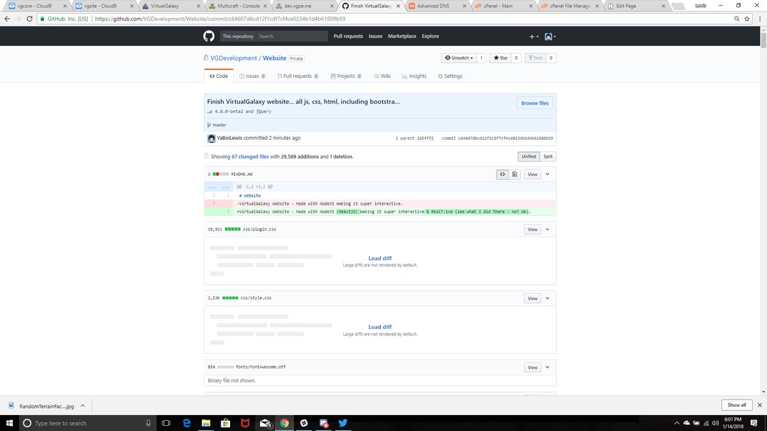Select Unified diff view
This screenshot has width=767, height=431.
tap(529, 156)
